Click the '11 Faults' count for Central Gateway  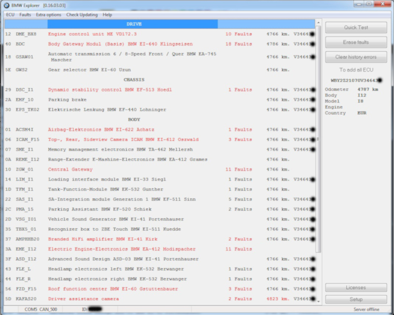[x=238, y=169]
